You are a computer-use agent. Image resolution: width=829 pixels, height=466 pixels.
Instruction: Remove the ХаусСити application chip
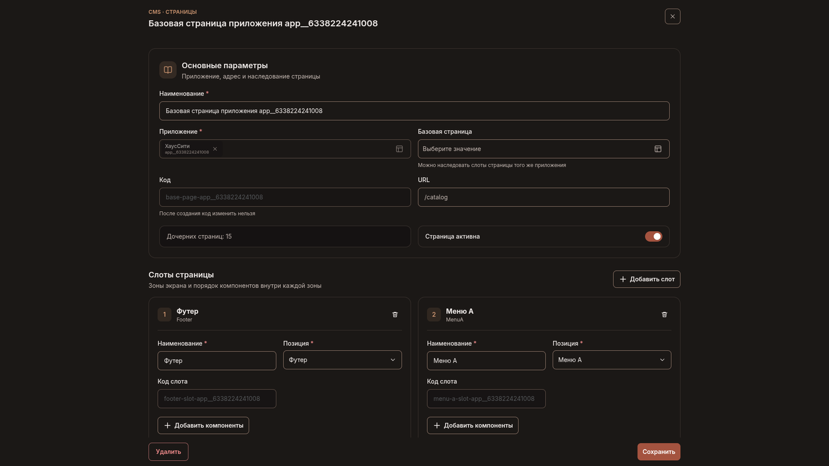[215, 149]
